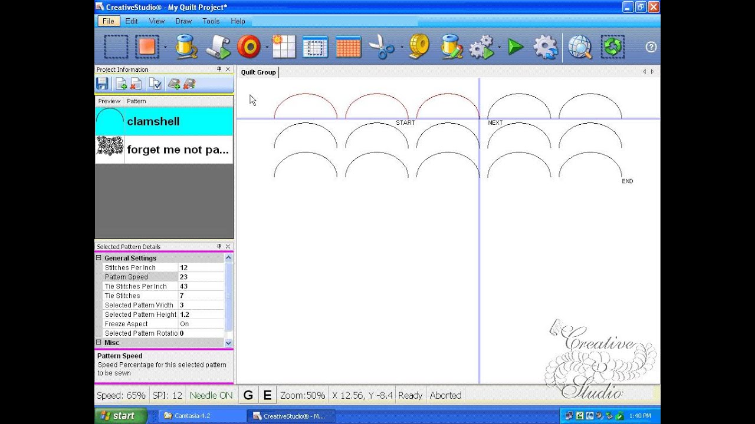
Task: Toggle the Needle ON status indicator
Action: tap(211, 395)
